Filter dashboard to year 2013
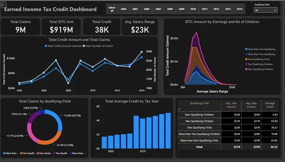 [x=228, y=9]
